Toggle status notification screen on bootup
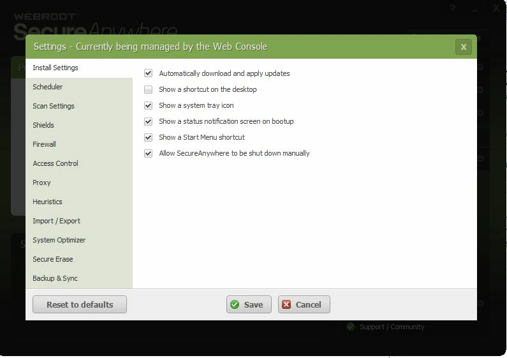The width and height of the screenshot is (507, 358). pyautogui.click(x=148, y=121)
